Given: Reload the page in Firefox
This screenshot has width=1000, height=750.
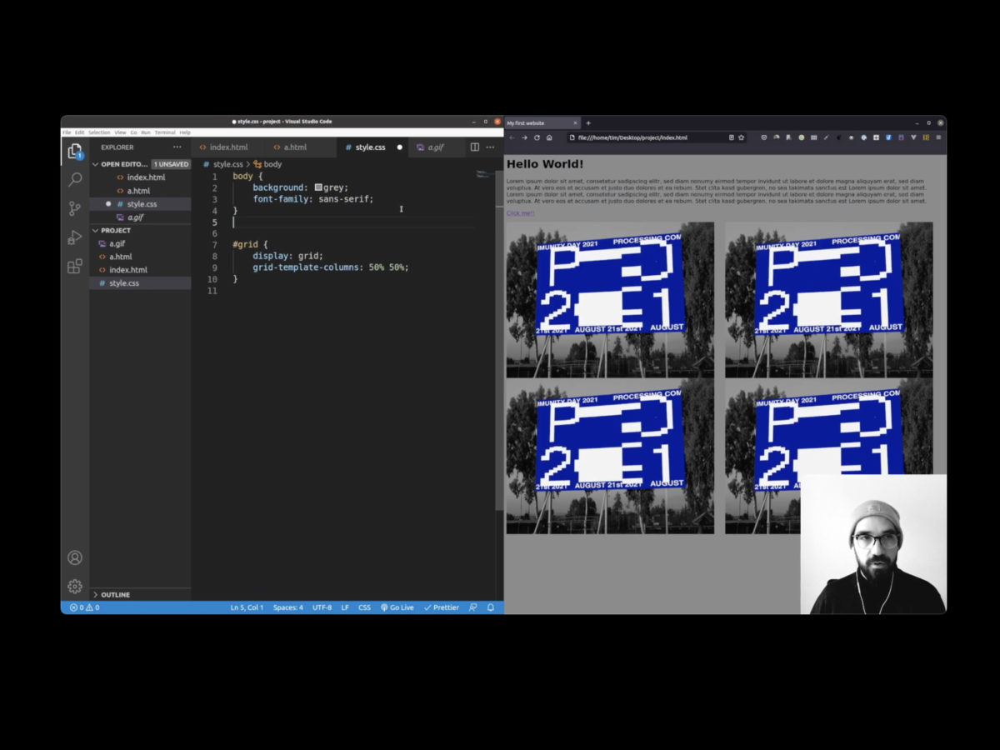Looking at the screenshot, I should pyautogui.click(x=537, y=137).
